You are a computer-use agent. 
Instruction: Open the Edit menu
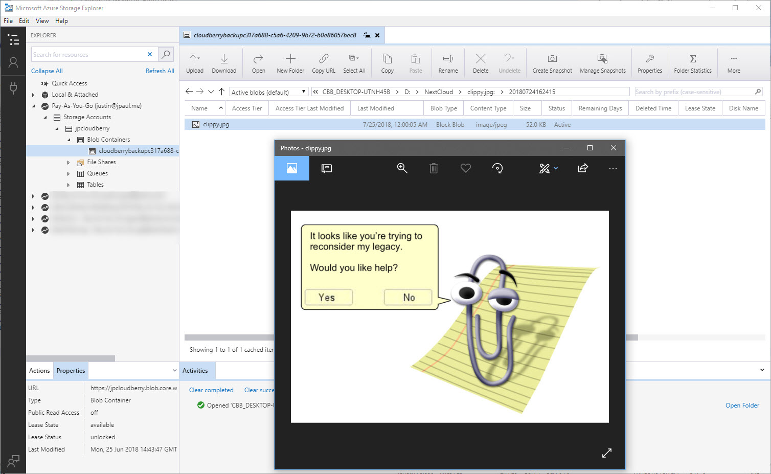[24, 21]
